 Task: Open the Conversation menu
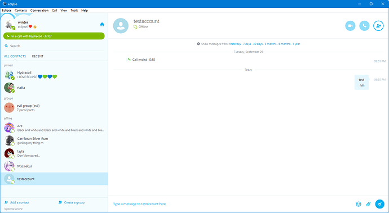pos(39,10)
